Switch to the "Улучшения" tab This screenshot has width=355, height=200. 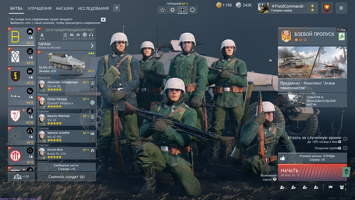[39, 8]
